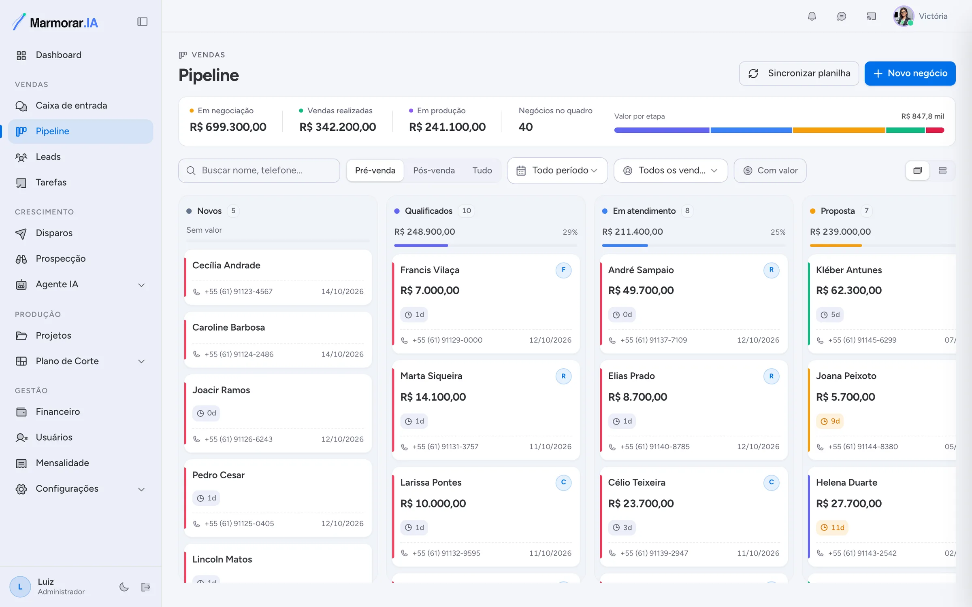This screenshot has width=972, height=607.
Task: Click Luiz Administrador user profile
Action: [x=48, y=587]
